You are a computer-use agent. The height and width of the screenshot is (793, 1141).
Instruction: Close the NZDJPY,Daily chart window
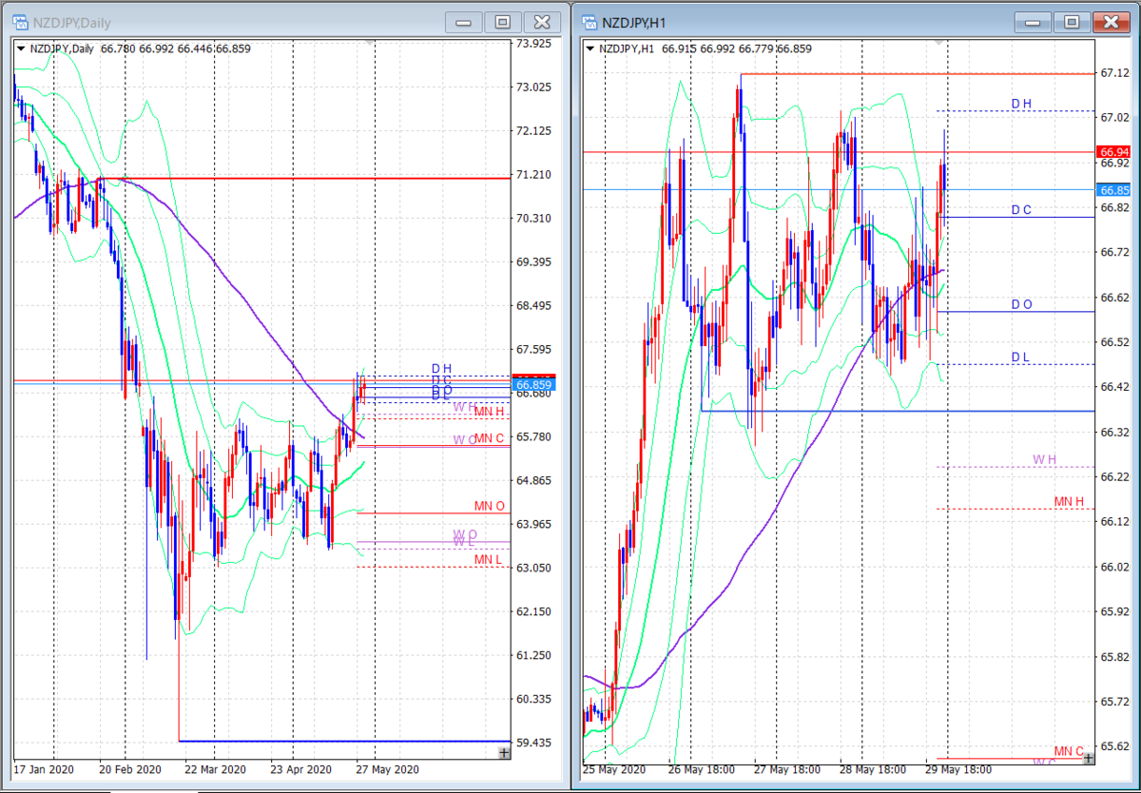click(x=542, y=22)
